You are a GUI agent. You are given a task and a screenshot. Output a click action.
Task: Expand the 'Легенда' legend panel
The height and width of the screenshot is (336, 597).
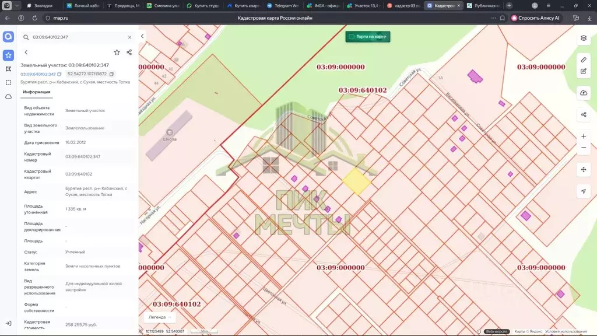tap(160, 317)
